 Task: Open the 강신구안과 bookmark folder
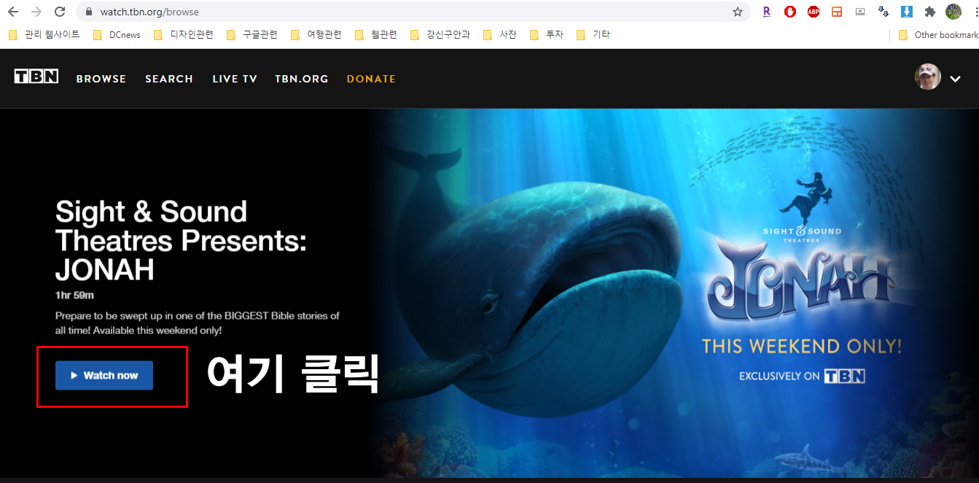[440, 34]
